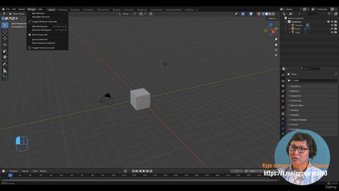Toggle the Collection visibility eye icon
The image size is (339, 191).
332,22
